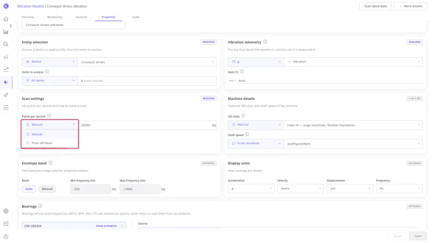Open Shaft speed From attribute dropdown
The image size is (432, 243).
pos(255,144)
